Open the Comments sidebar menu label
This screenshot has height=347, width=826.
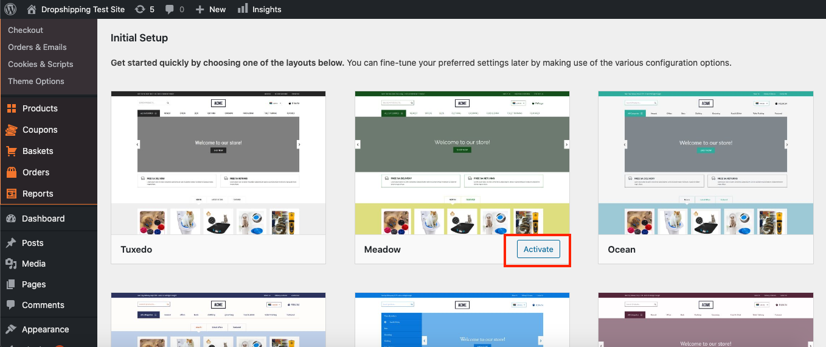(x=43, y=305)
